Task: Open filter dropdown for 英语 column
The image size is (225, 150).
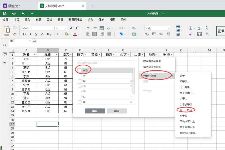Action: (x=99, y=55)
